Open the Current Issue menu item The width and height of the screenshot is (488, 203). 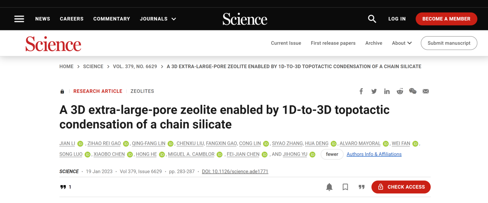pyautogui.click(x=286, y=43)
